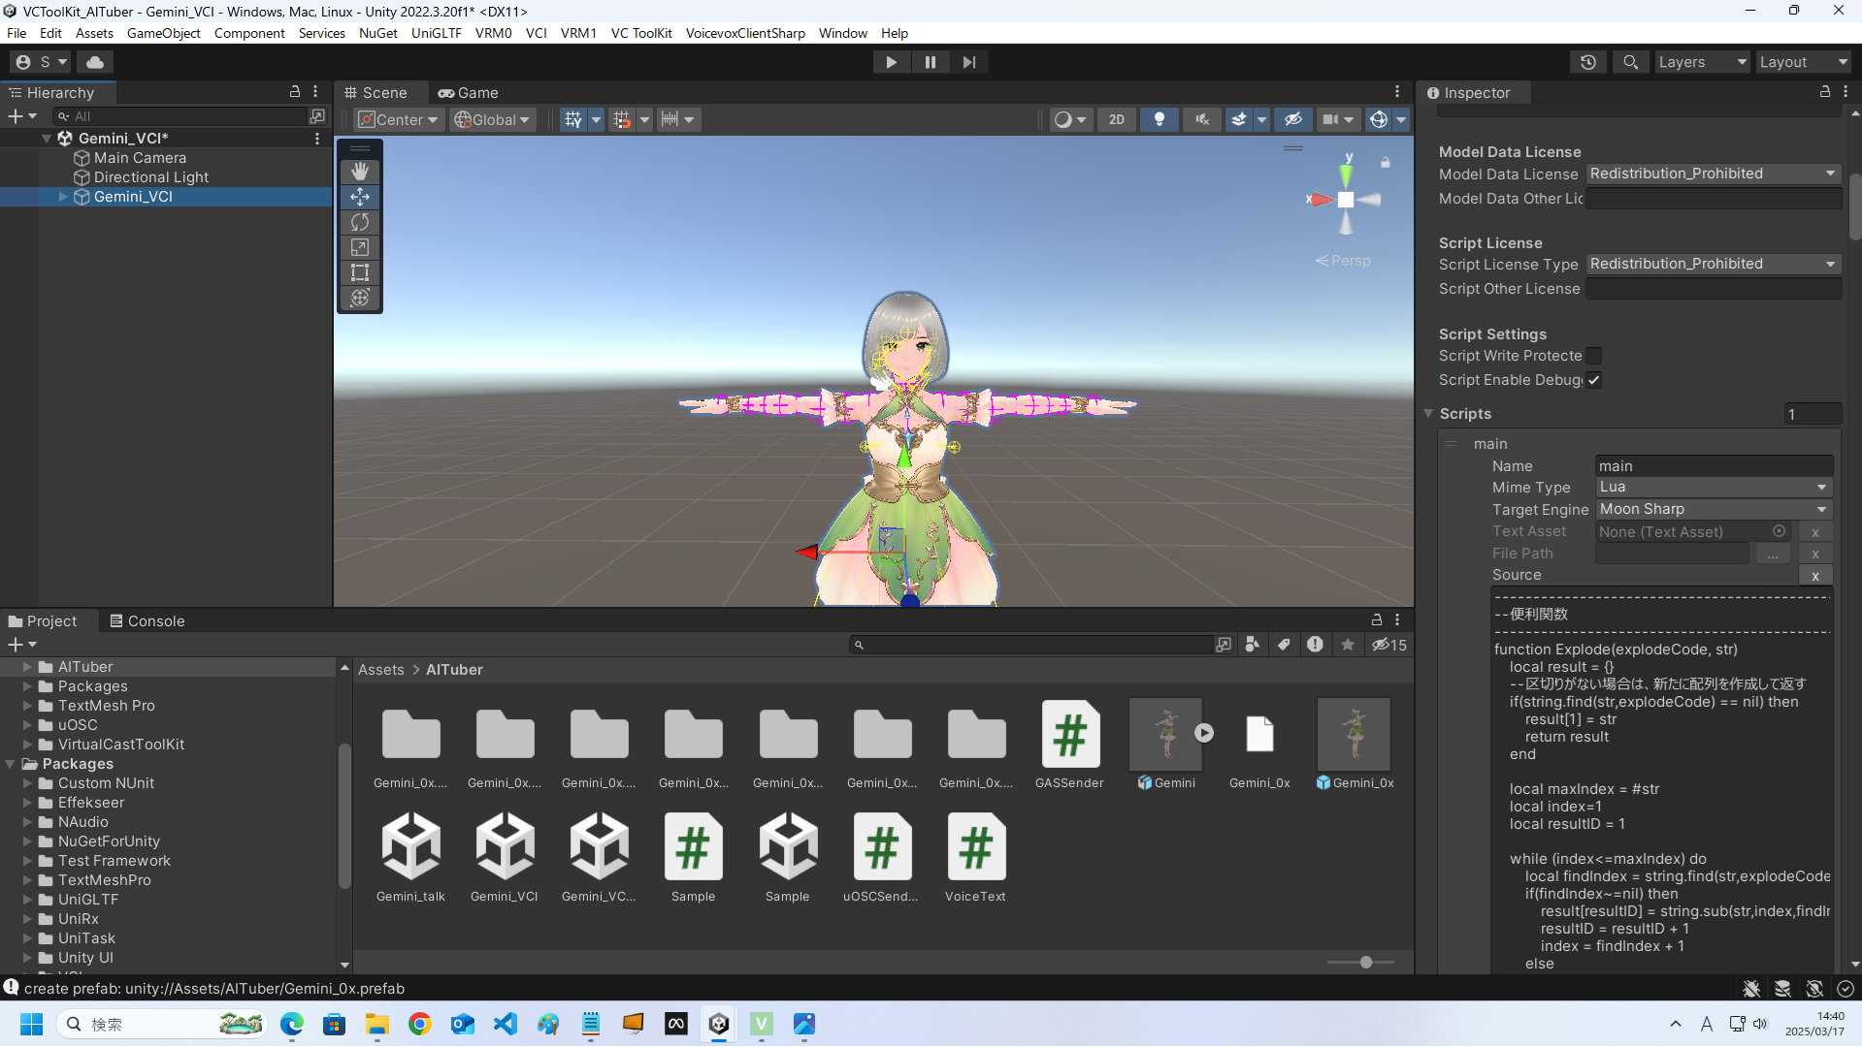The image size is (1862, 1047).
Task: Open Target Engine Moon Sharp dropdown
Action: coord(1714,509)
